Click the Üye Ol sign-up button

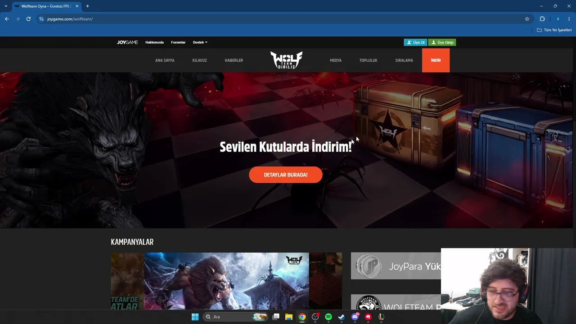[x=415, y=42]
